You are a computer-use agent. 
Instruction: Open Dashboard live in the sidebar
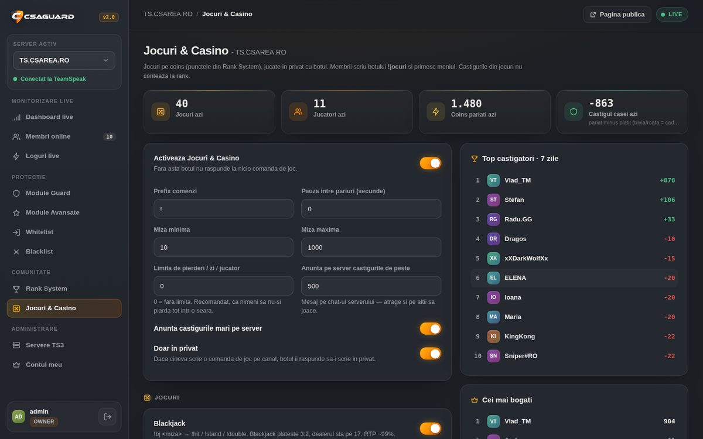coord(64,117)
